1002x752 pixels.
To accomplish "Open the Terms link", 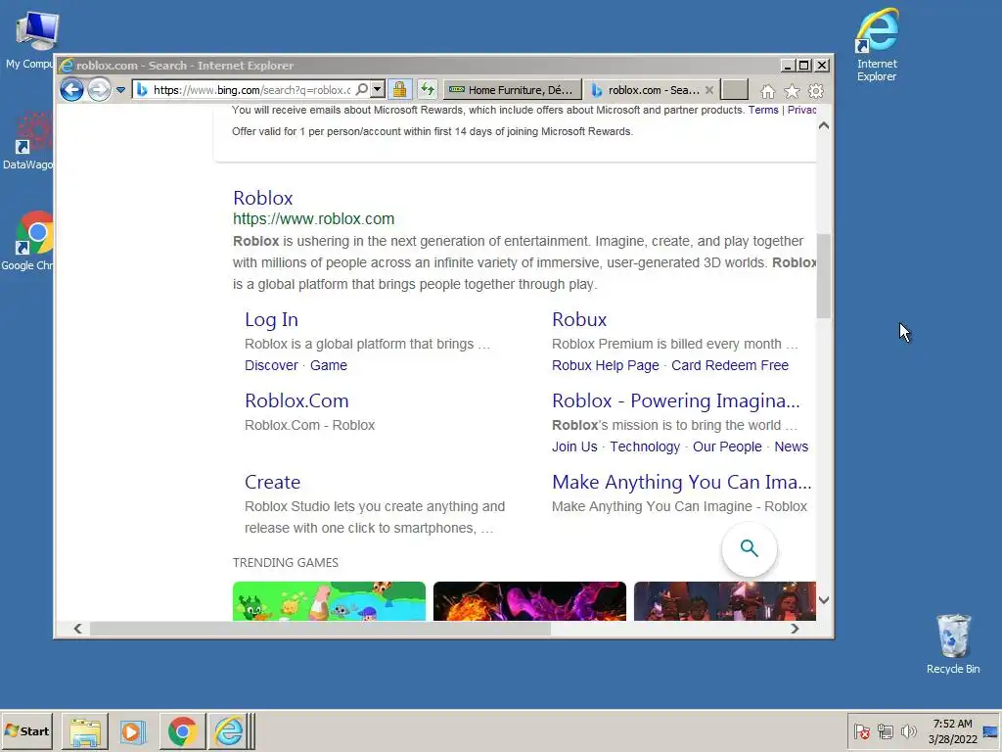I will click(x=763, y=110).
